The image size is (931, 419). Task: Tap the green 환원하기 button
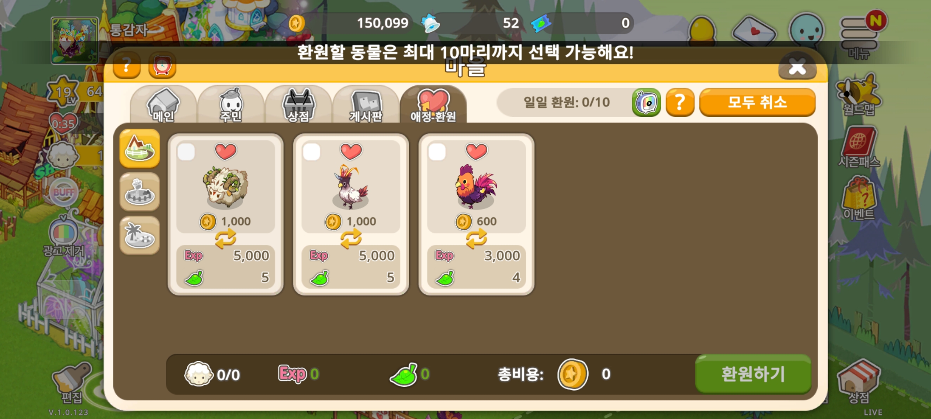point(753,374)
